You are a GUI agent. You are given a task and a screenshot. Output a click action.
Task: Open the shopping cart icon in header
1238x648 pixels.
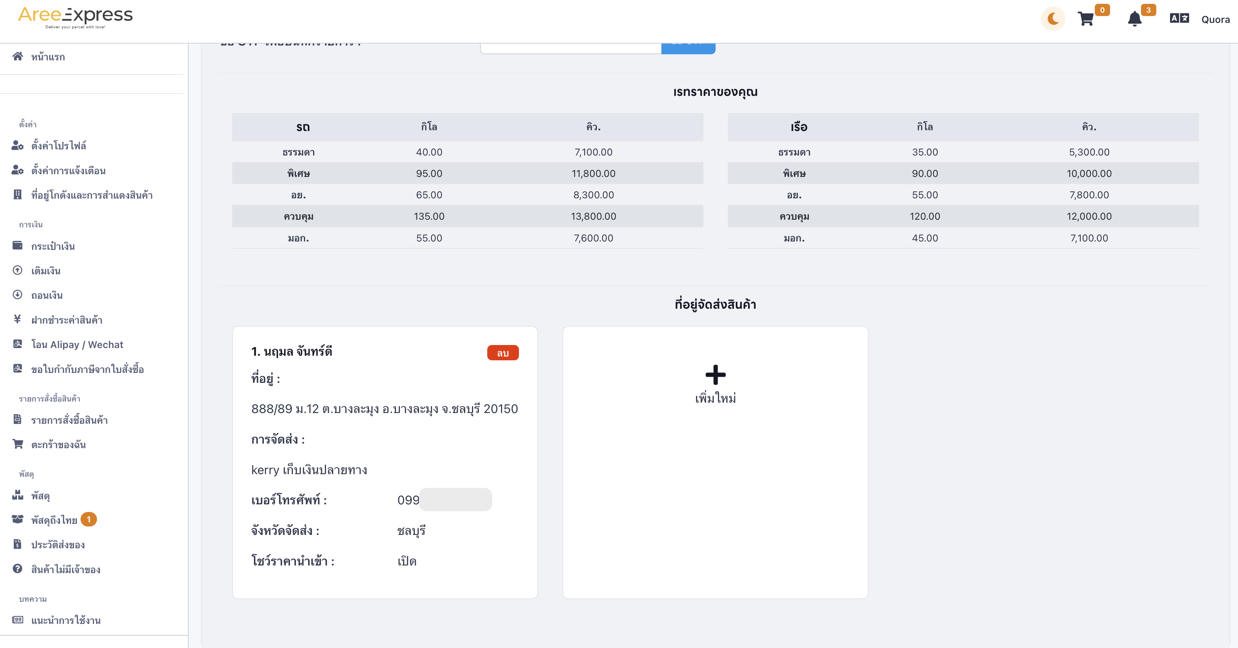tap(1086, 19)
